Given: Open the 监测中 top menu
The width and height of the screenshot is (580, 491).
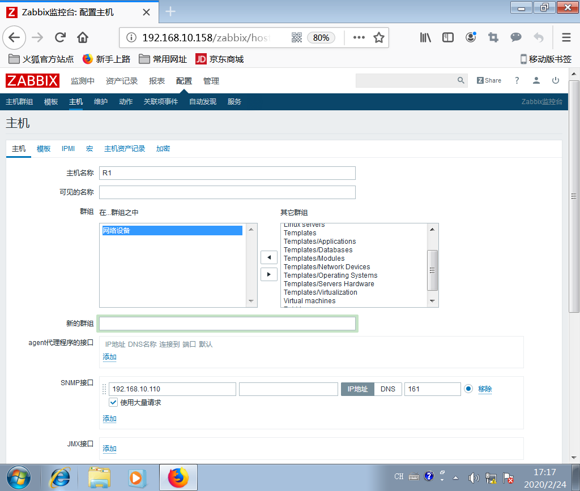Looking at the screenshot, I should 83,81.
